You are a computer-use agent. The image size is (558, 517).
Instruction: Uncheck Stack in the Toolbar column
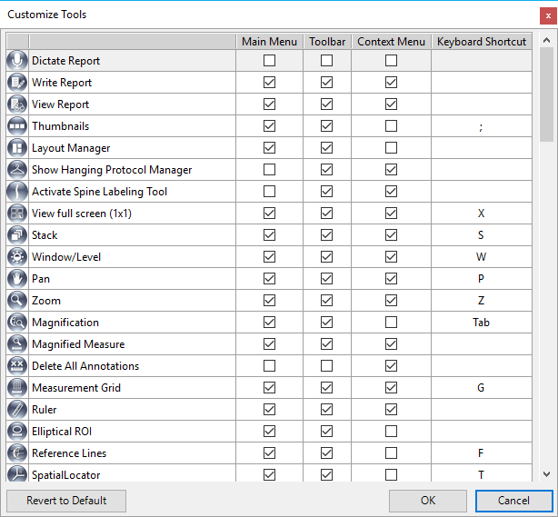(326, 234)
